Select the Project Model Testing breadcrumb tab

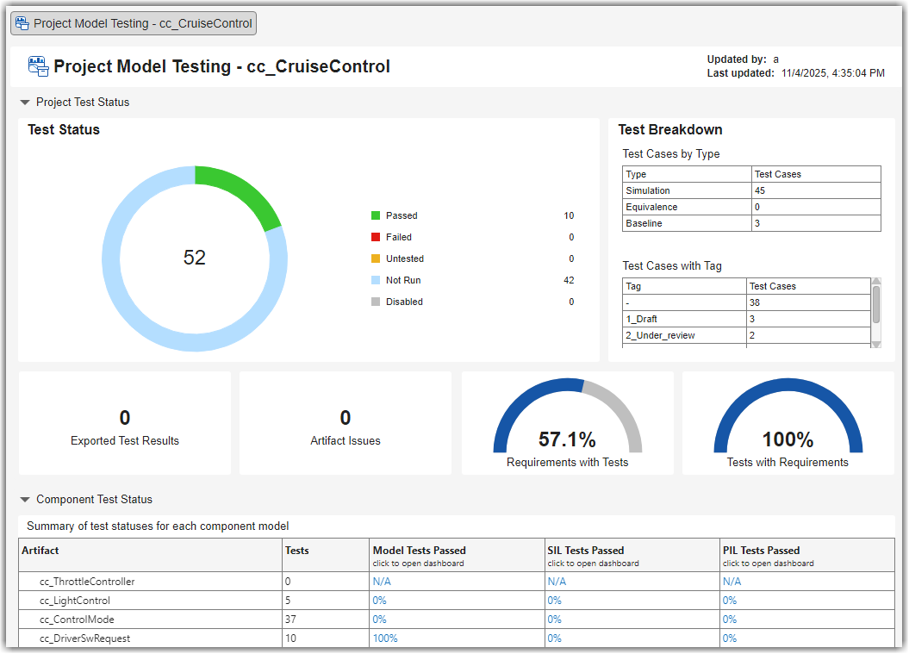tap(134, 23)
